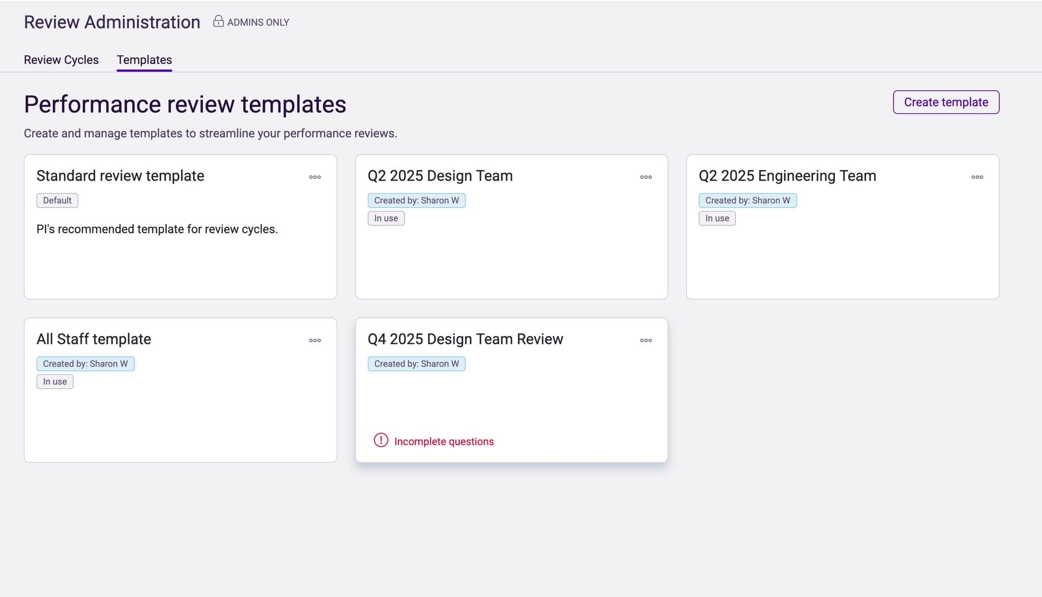Switch to the Review Cycles tab

(x=61, y=60)
